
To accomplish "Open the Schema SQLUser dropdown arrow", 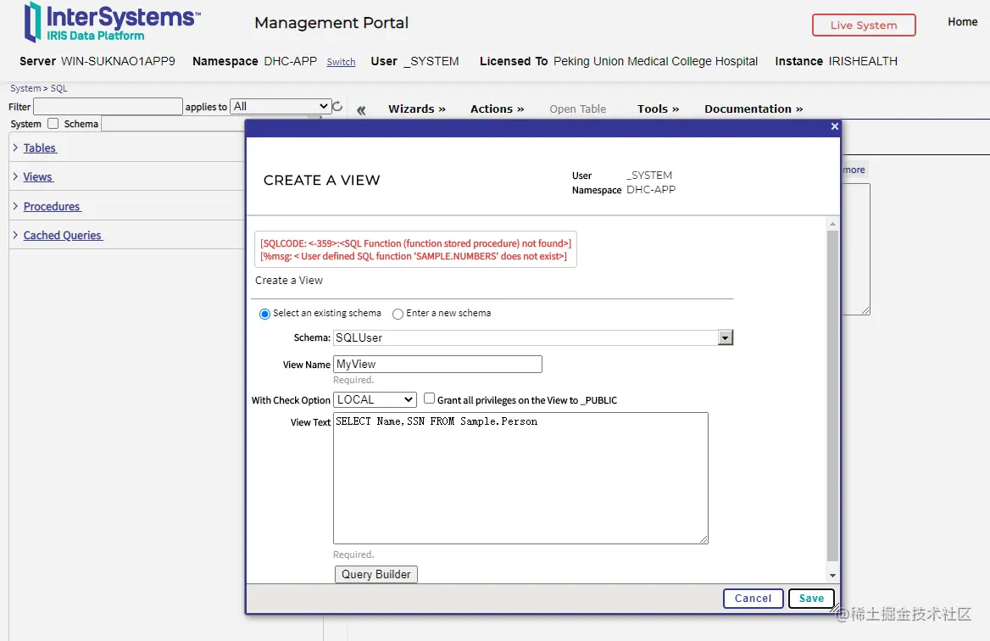I will coord(726,337).
